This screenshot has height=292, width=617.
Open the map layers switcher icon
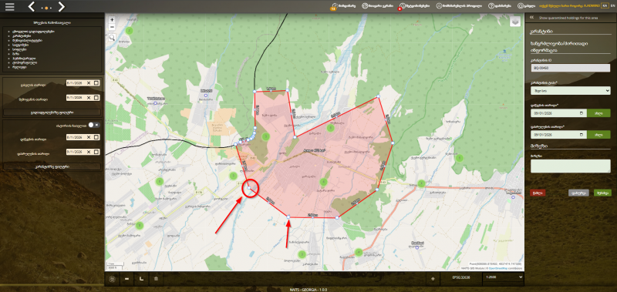click(515, 22)
